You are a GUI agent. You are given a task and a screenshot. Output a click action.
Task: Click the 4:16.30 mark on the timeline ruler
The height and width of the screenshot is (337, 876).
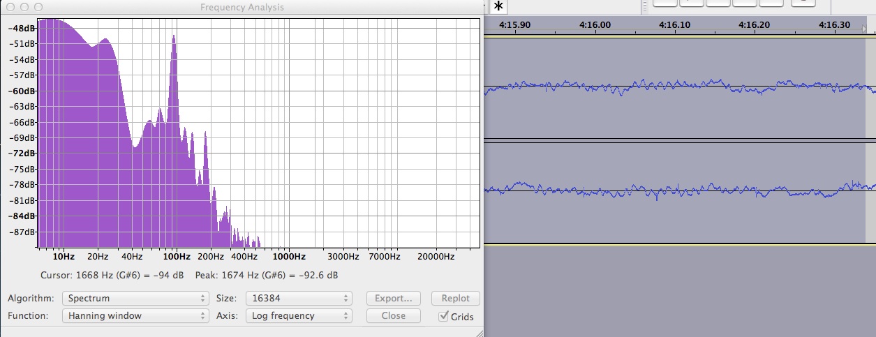pyautogui.click(x=833, y=24)
